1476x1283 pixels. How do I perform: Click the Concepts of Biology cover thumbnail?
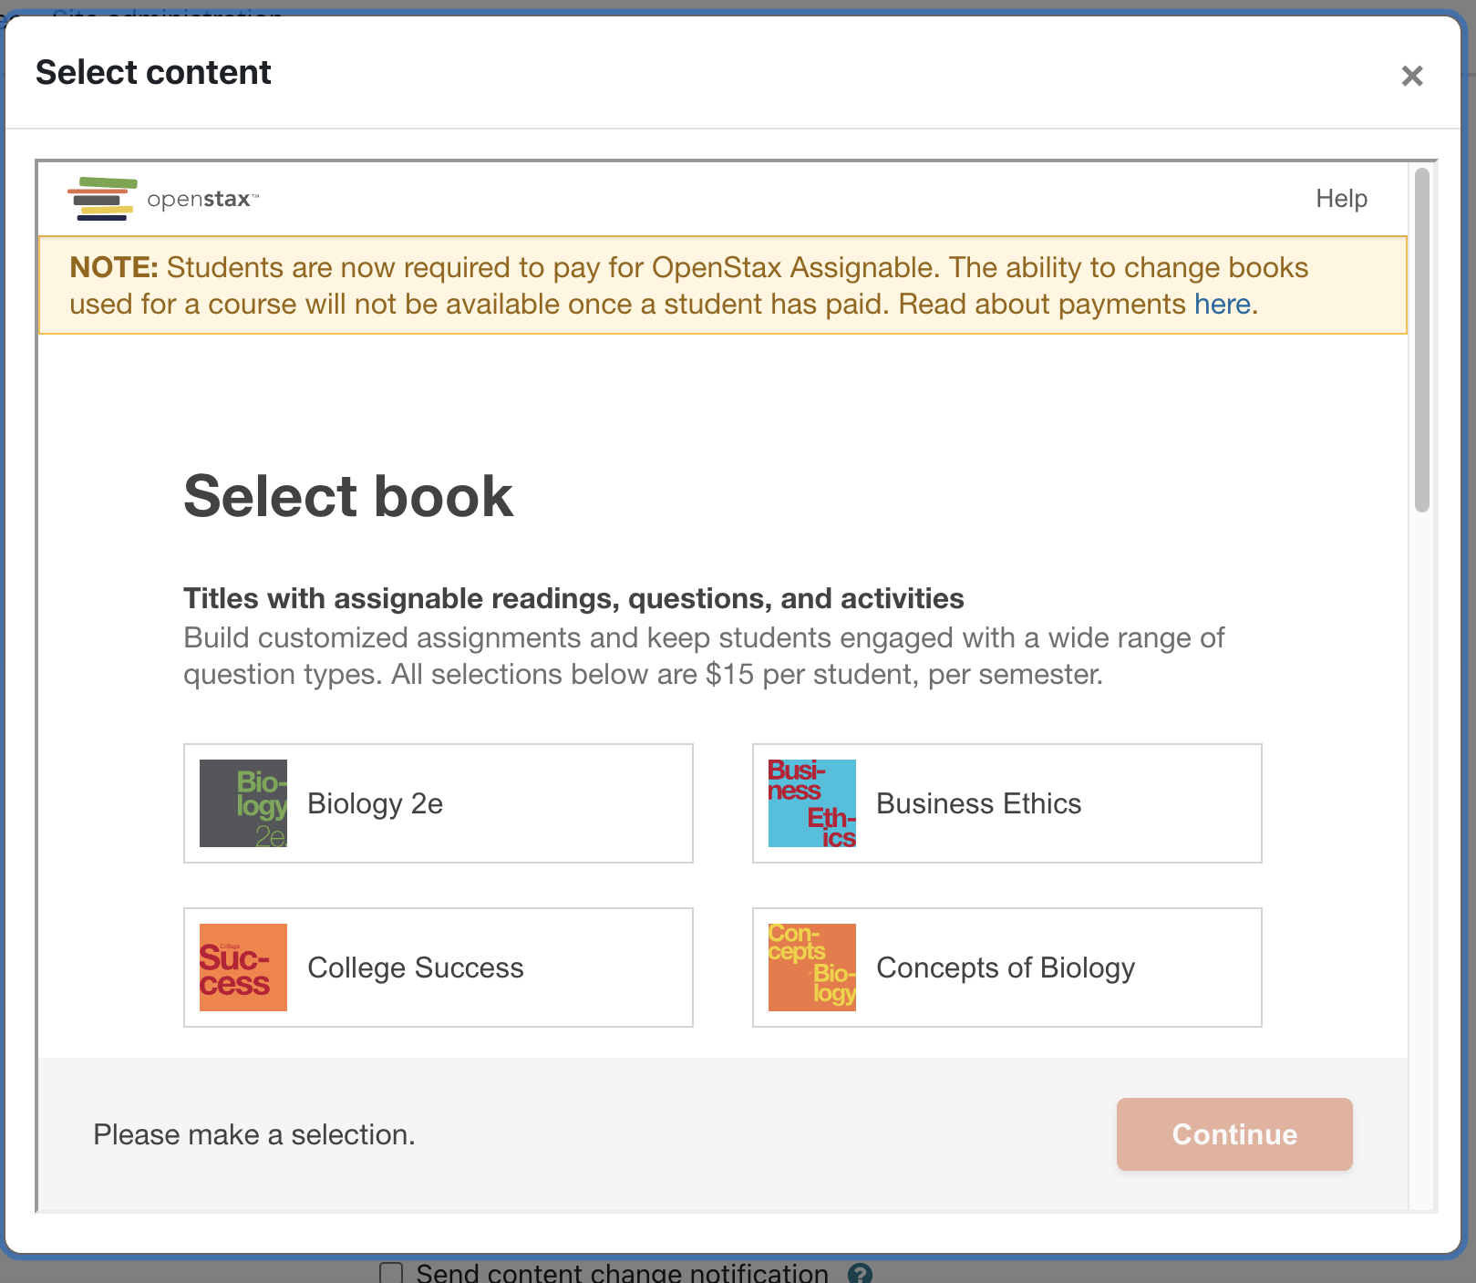coord(811,967)
